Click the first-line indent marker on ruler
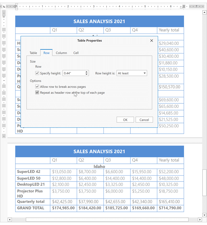Image resolution: width=207 pixels, height=225 pixels. click(x=16, y=5)
